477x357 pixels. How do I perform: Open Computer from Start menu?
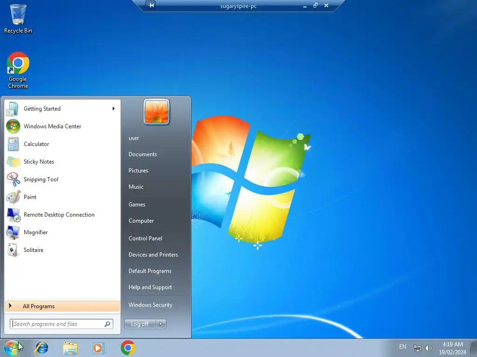point(141,221)
